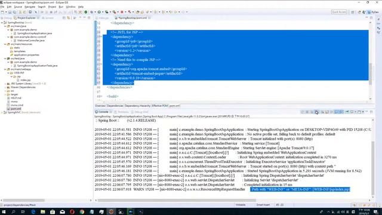The image size is (382, 215).
Task: Switch to the Overview pom tab
Action: point(100,106)
